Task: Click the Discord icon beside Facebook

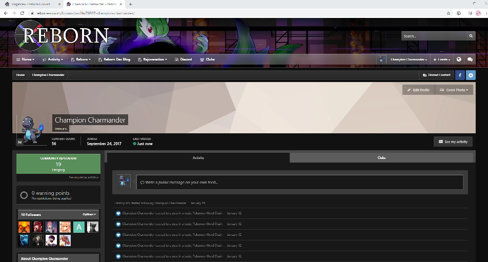Action: click(x=471, y=75)
